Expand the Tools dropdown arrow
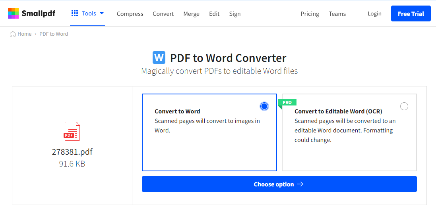Viewport: 436px width, 207px height. click(101, 13)
